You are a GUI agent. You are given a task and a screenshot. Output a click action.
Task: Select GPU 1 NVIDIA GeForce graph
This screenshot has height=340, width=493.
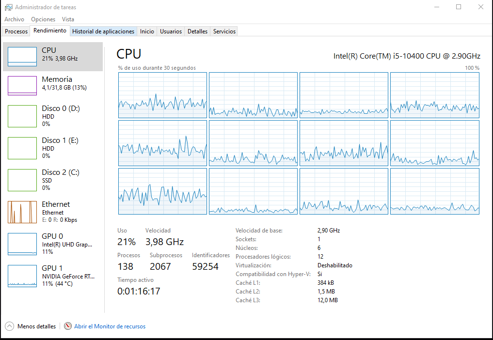point(22,276)
